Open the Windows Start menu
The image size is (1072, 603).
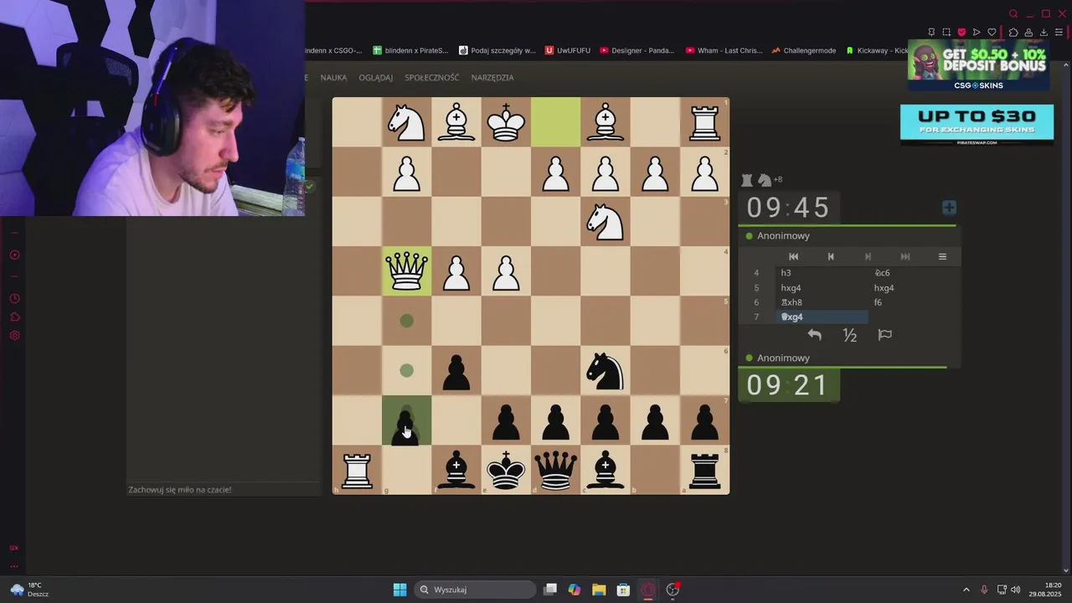399,590
